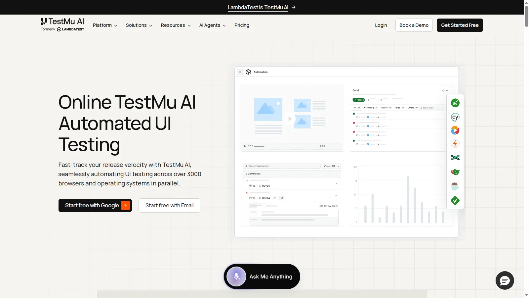Click the orange lightning bolt framework icon

coord(455,143)
